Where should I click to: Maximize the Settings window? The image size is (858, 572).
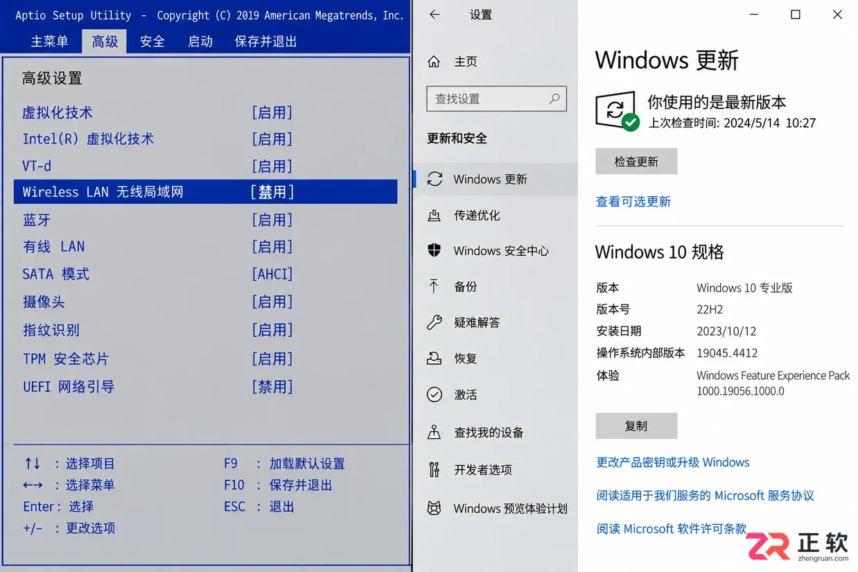click(796, 15)
